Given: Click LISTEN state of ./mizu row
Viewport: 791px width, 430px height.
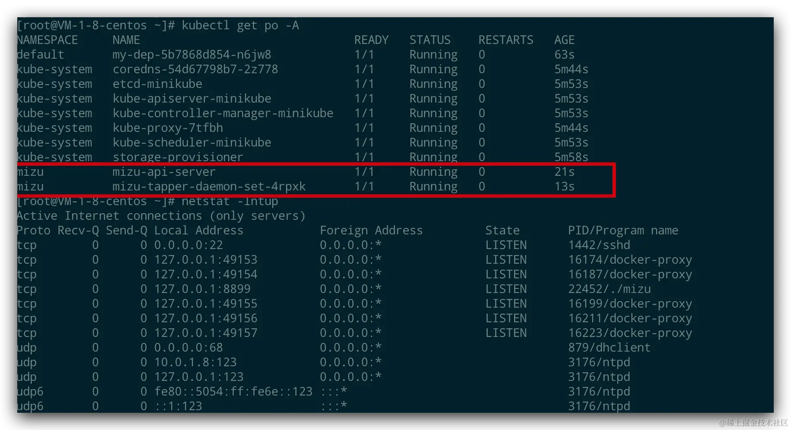Looking at the screenshot, I should tap(506, 289).
